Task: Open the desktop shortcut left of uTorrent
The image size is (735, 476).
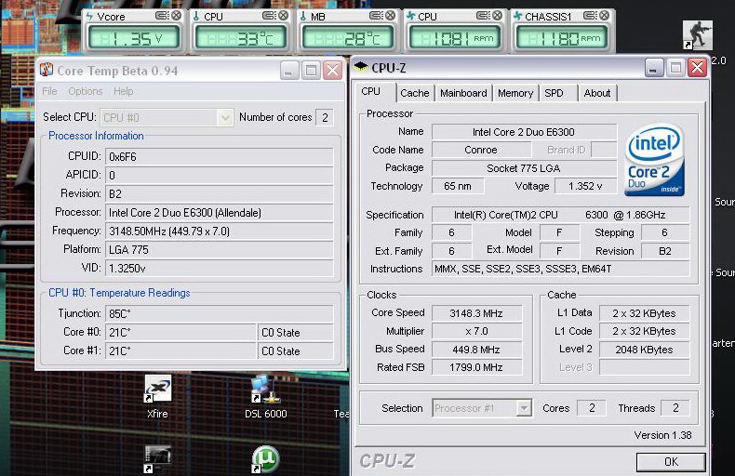Action: pyautogui.click(x=157, y=459)
